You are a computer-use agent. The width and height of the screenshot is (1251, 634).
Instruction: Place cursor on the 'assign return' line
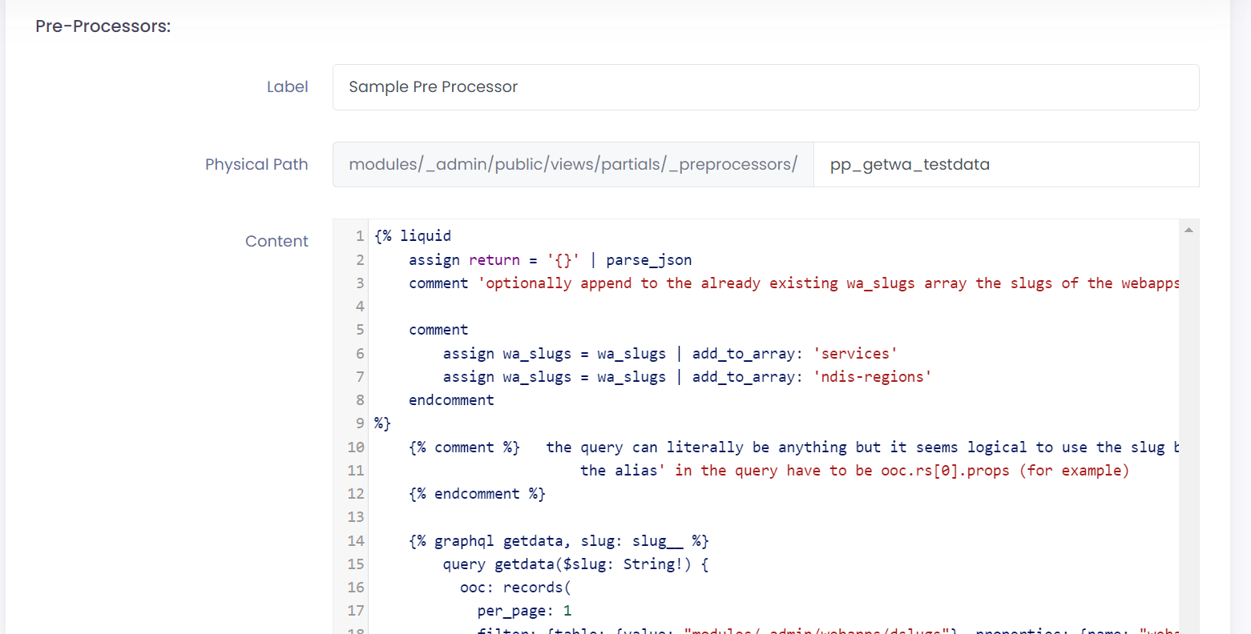pos(550,260)
